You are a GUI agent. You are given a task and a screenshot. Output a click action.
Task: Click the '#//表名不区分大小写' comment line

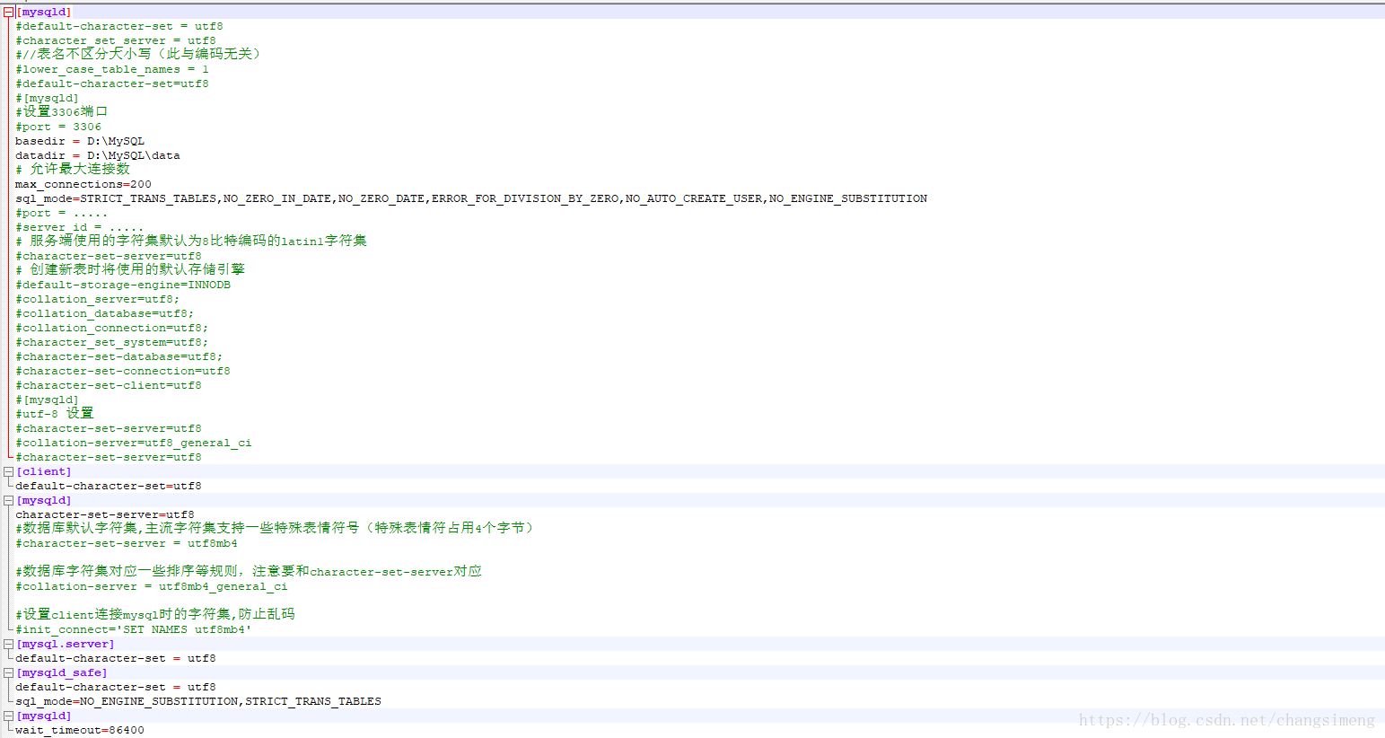139,54
